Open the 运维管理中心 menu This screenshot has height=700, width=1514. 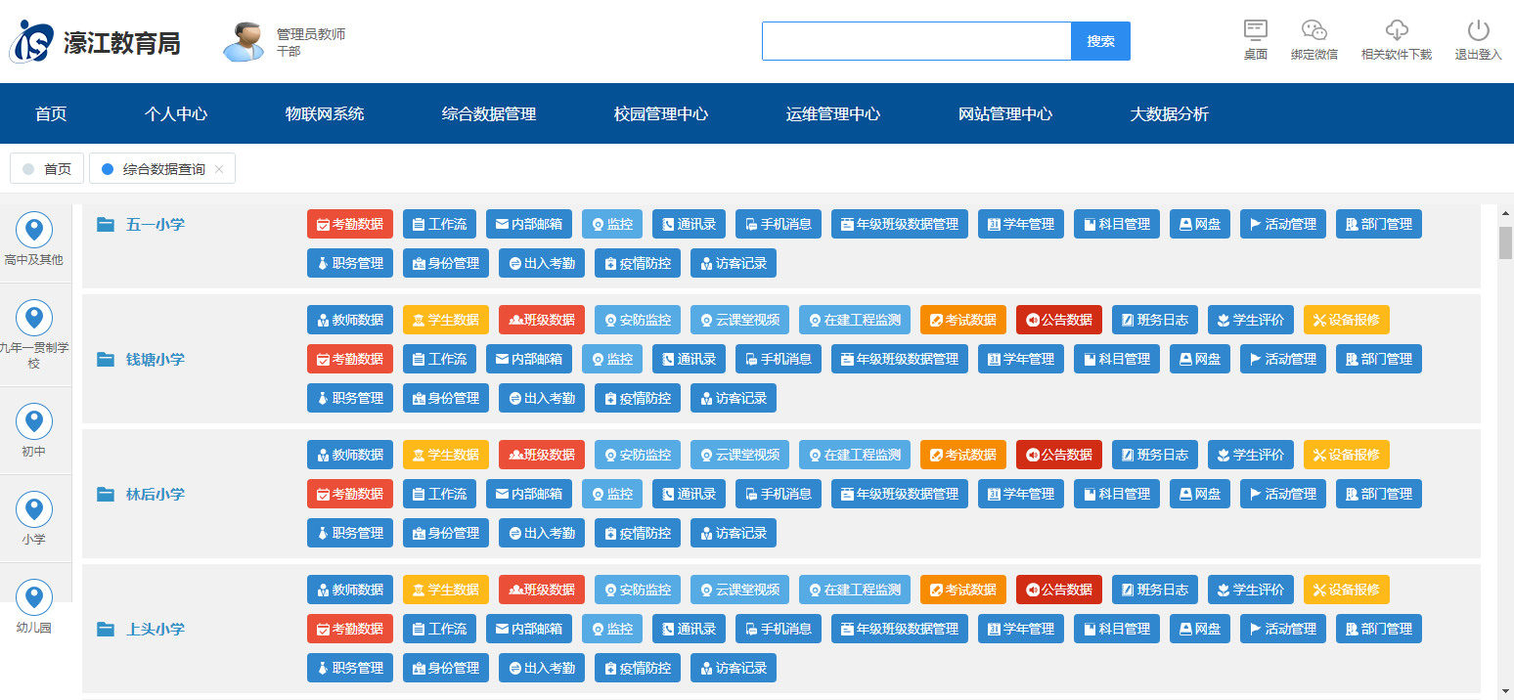[x=833, y=113]
